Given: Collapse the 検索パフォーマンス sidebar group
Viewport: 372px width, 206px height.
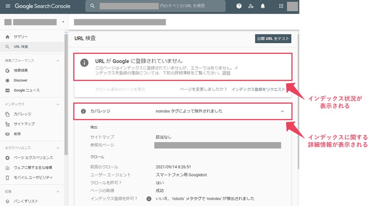Looking at the screenshot, I should pyautogui.click(x=58, y=60).
